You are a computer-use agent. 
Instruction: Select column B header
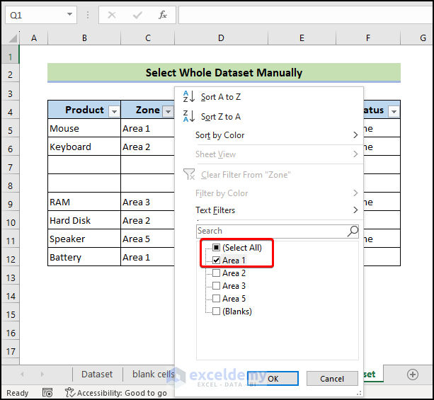tap(84, 38)
